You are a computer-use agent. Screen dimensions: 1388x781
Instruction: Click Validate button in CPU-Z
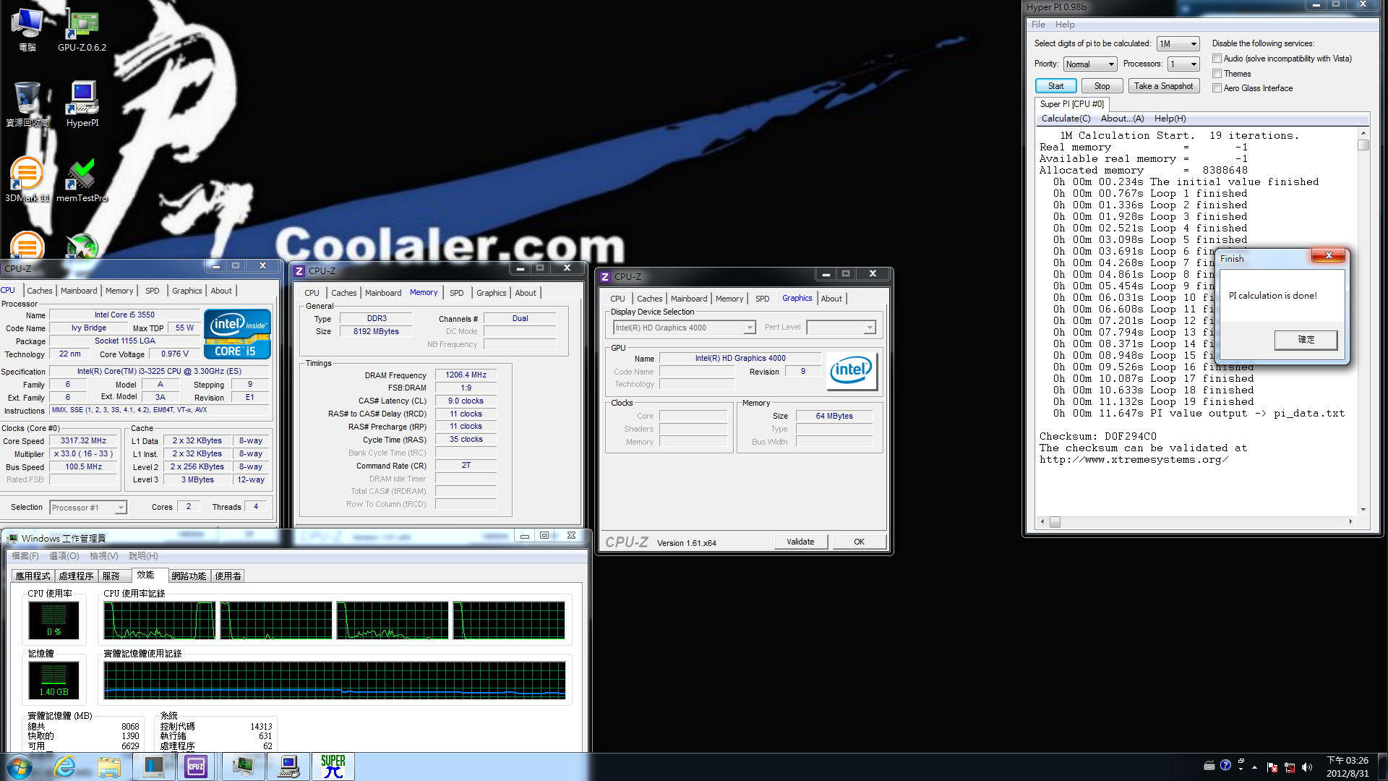click(800, 542)
